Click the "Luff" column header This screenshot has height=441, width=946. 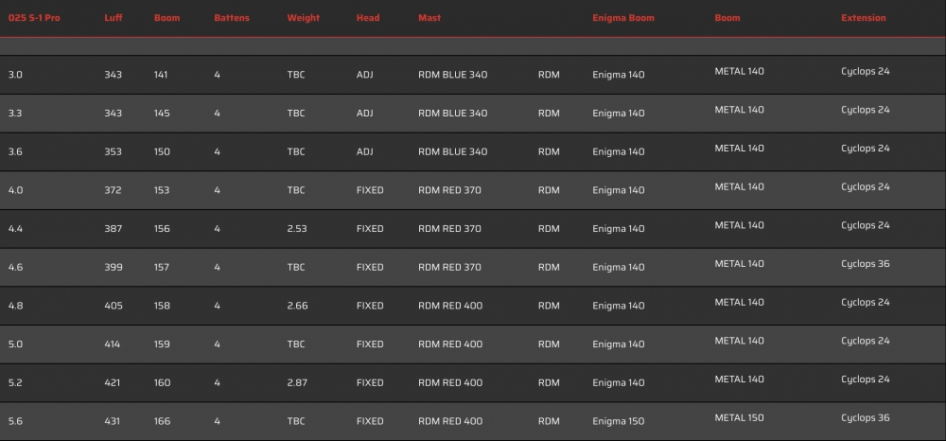tap(114, 18)
